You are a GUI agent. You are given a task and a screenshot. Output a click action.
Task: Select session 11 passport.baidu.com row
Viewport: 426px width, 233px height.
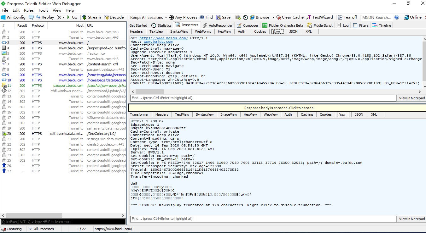(x=63, y=86)
